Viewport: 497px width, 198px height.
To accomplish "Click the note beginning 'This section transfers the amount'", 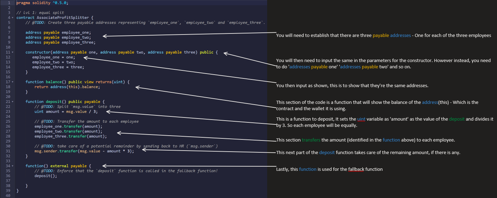I will tap(365, 140).
